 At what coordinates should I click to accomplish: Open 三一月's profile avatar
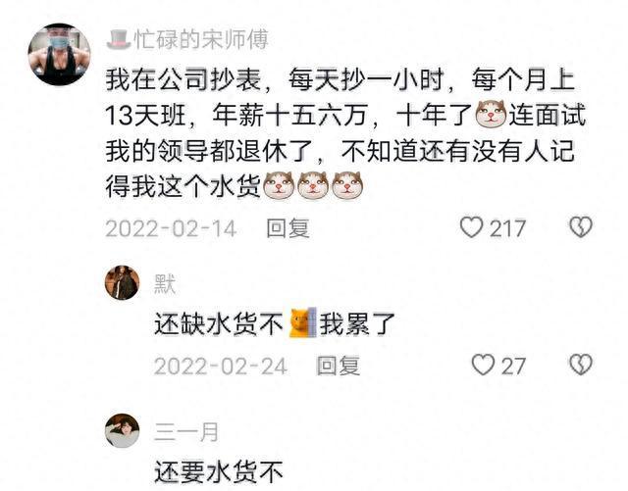[122, 430]
